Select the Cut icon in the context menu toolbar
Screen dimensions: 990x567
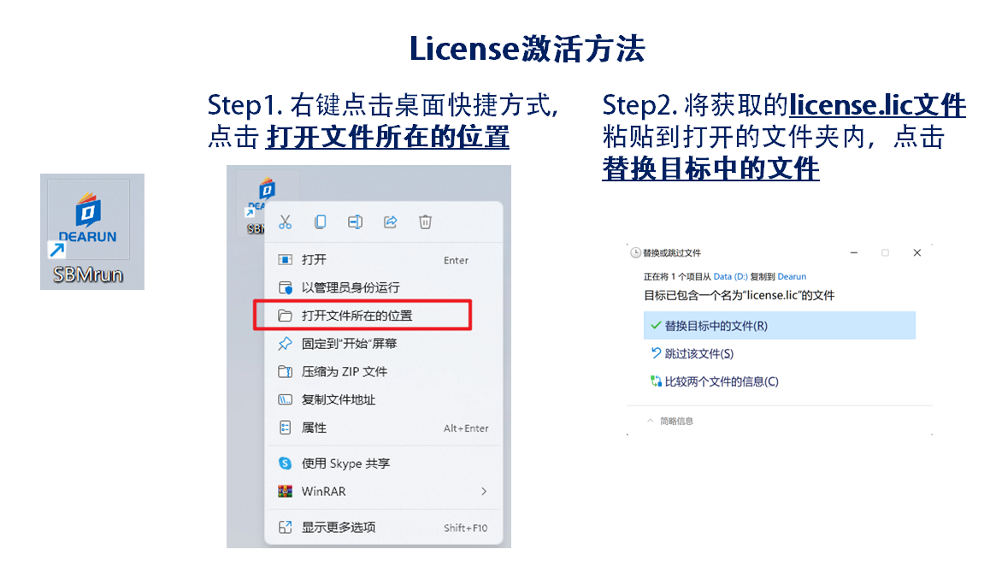(286, 221)
